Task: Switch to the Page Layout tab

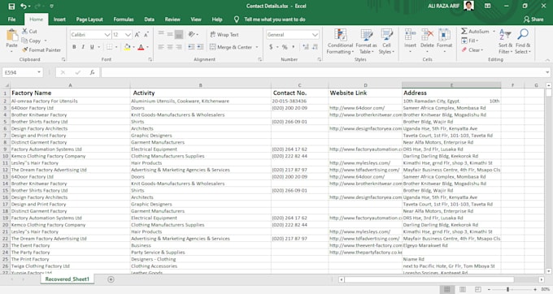Action: (x=89, y=19)
